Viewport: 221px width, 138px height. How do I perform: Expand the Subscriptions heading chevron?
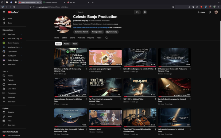point(15,30)
